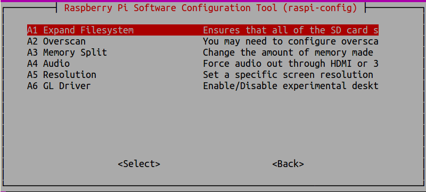
Task: Click the 'A3' code label beside Memory Split
Action: [x=32, y=53]
